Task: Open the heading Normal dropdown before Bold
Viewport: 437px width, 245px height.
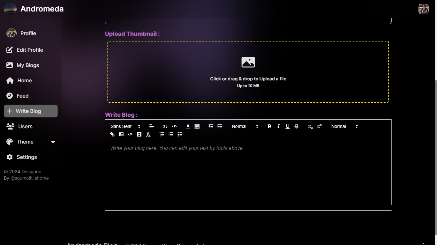Action: point(245,126)
